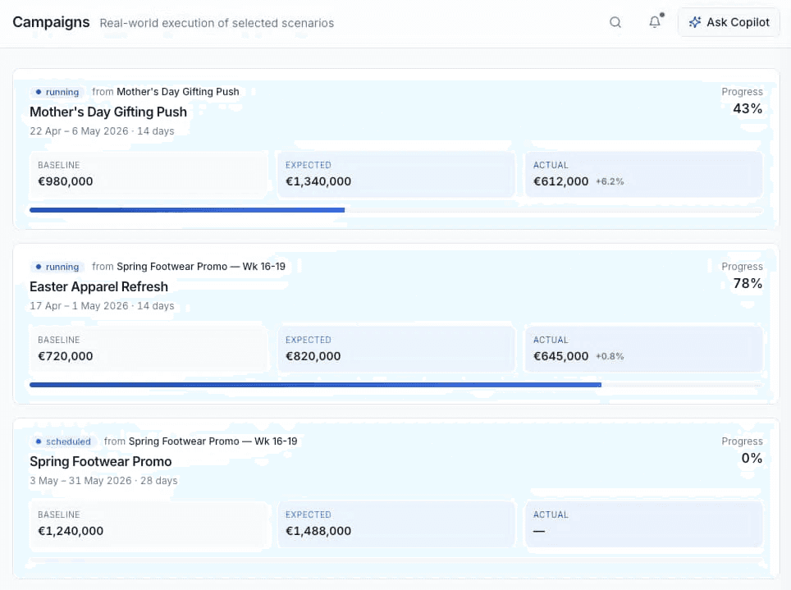Image resolution: width=791 pixels, height=590 pixels.
Task: Click the Copilot sparkle icon
Action: coord(695,22)
